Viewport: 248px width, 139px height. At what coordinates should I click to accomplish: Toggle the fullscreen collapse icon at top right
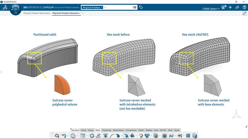[244, 13]
